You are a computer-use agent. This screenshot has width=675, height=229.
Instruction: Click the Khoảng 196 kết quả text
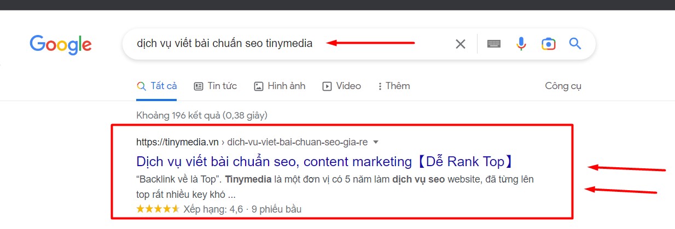click(201, 115)
